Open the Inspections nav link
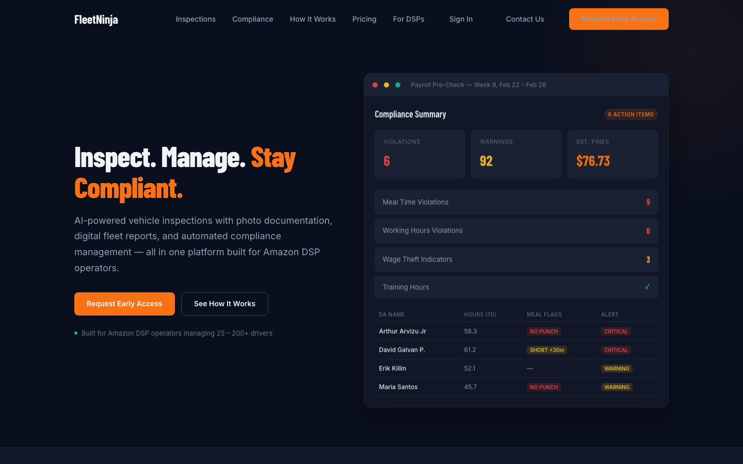The image size is (743, 464). tap(196, 19)
